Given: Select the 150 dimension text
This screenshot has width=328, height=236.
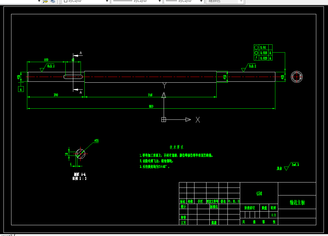Looking at the screenshot, I should [56, 95].
